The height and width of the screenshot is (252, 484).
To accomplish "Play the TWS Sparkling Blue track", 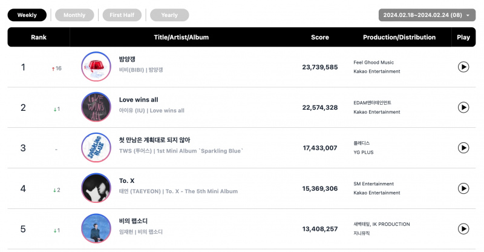I will click(x=463, y=148).
